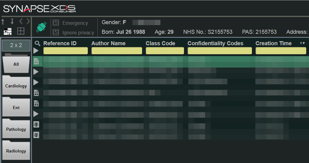309x163 pixels.
Task: Click the green plug connection icon
Action: coord(41,27)
